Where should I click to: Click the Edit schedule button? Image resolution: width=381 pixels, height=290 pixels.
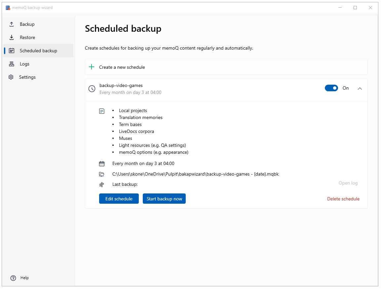(119, 198)
